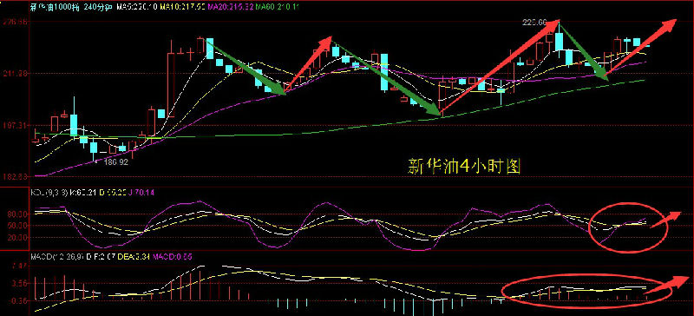Click the 186.92 low price marker
Image resolution: width=694 pixels, height=316 pixels.
(x=116, y=162)
